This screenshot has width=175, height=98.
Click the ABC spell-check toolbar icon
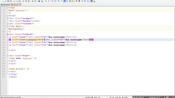[x=92, y=1]
